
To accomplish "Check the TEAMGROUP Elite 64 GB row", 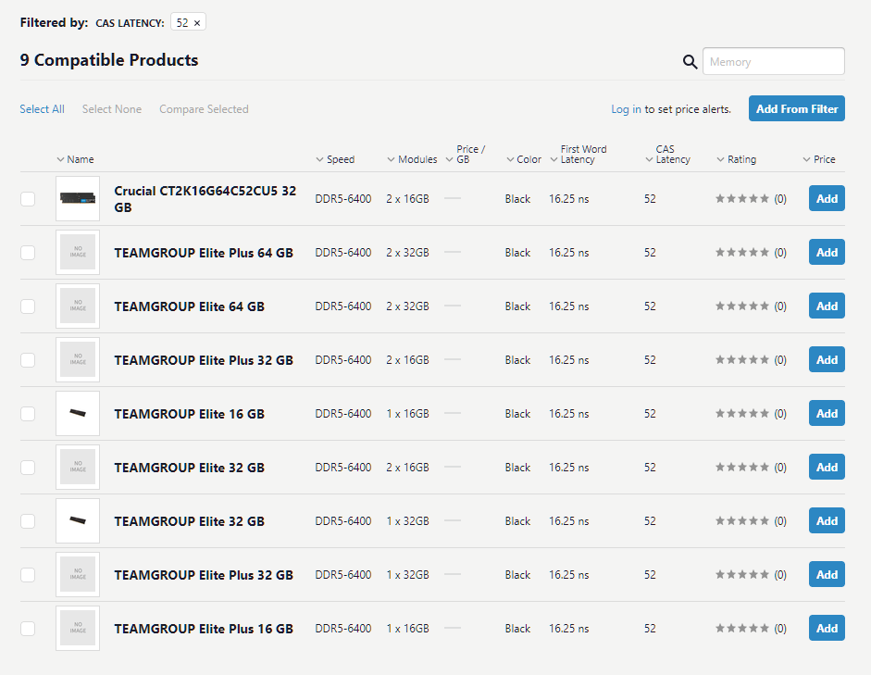I will click(x=28, y=306).
